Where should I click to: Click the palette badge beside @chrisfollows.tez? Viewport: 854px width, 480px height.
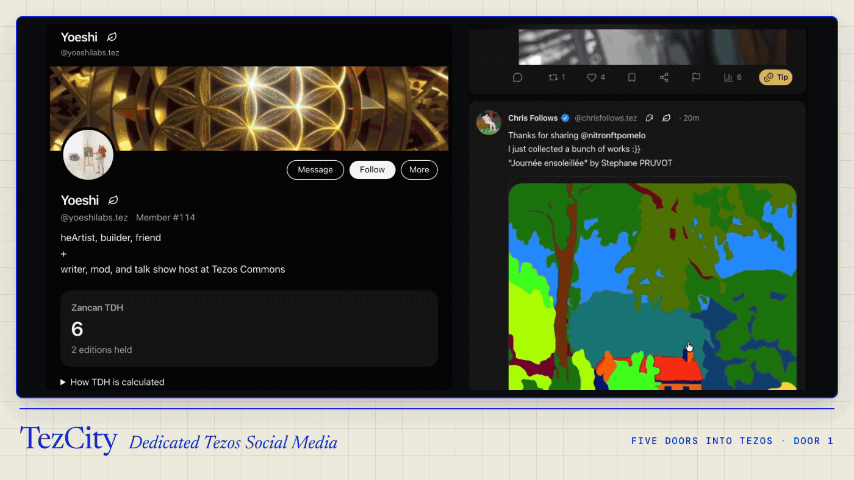click(650, 118)
